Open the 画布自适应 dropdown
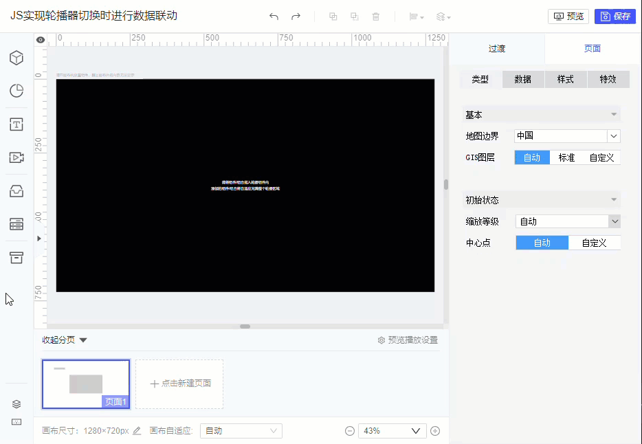642x444 pixels. 241,431
